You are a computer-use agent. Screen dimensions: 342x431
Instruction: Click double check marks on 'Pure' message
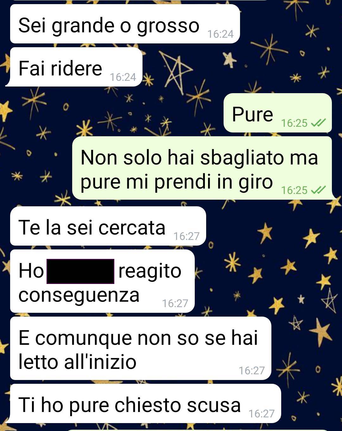[318, 123]
